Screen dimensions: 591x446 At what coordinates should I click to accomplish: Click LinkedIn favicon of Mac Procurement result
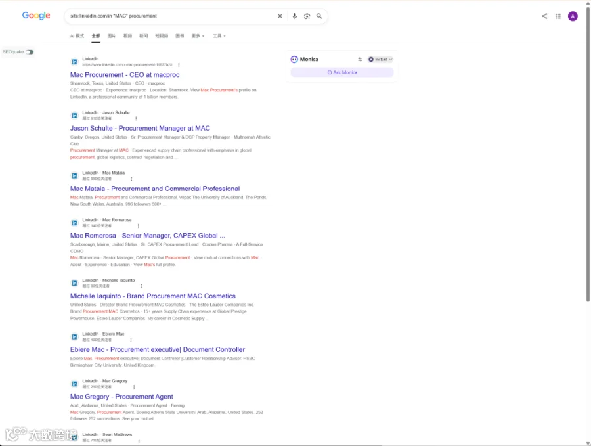(75, 62)
